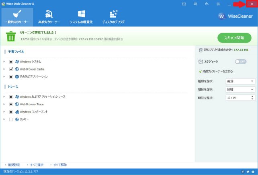258x175 pixels.
Task: Click version text 10.2.6.777
Action: click(31, 171)
